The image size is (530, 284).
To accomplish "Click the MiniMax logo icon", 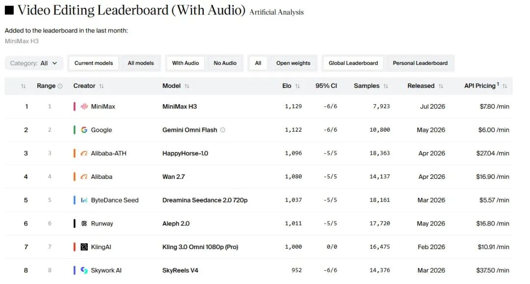I will pos(84,107).
